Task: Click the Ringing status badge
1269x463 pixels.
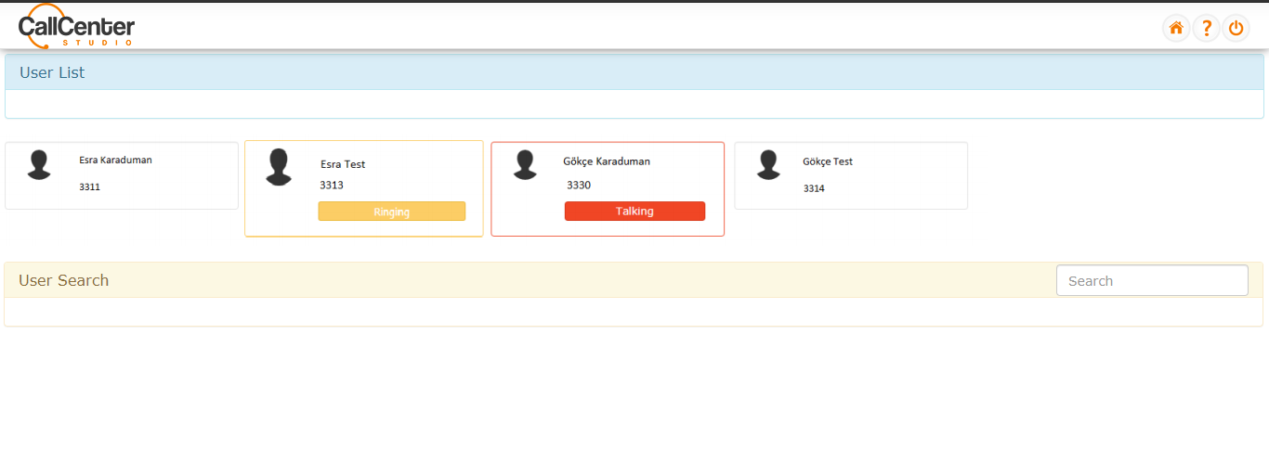Action: click(392, 212)
